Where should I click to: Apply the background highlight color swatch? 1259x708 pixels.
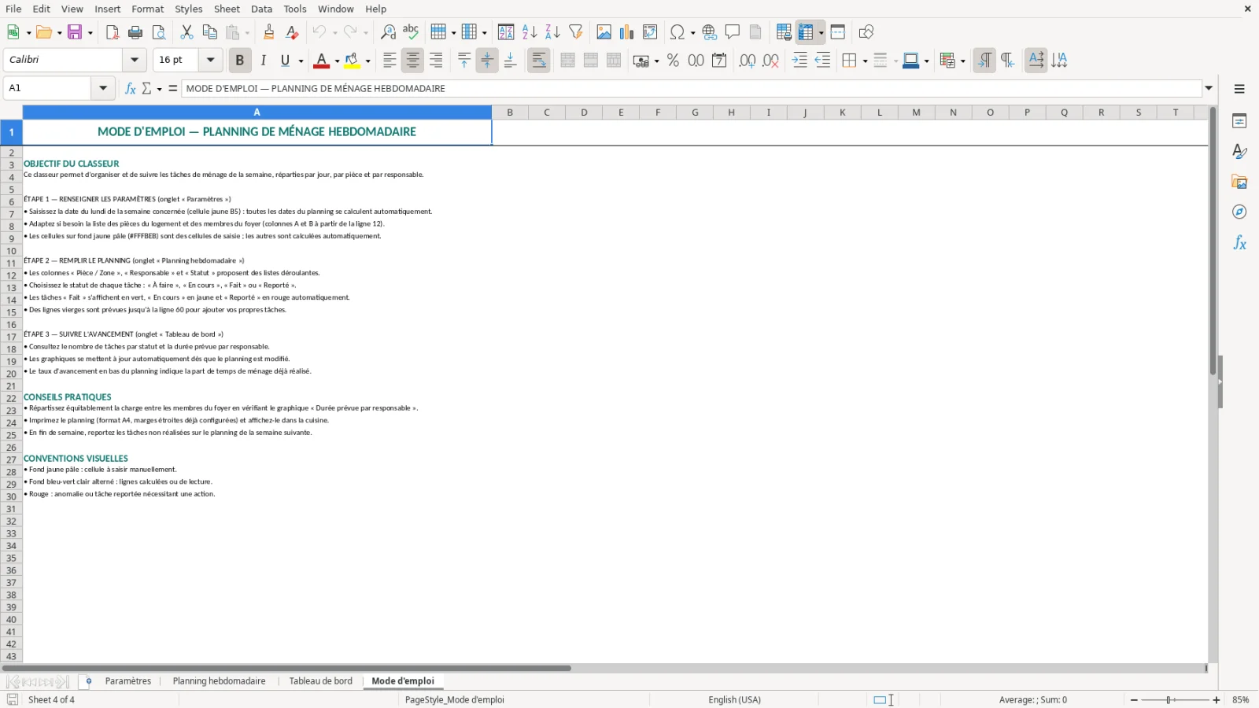(352, 61)
